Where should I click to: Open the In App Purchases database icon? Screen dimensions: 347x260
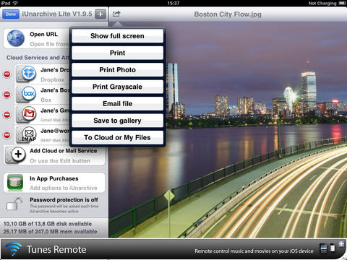[x=15, y=182]
